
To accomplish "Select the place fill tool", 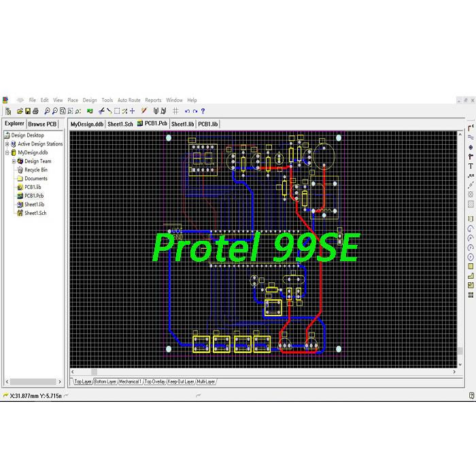I will (471, 267).
